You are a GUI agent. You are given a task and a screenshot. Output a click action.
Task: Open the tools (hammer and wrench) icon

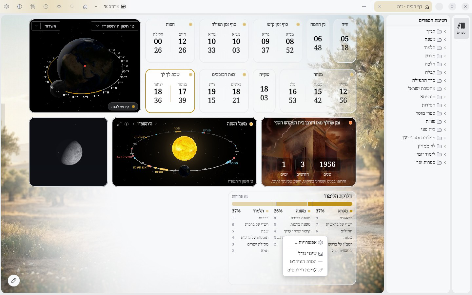pos(33,7)
